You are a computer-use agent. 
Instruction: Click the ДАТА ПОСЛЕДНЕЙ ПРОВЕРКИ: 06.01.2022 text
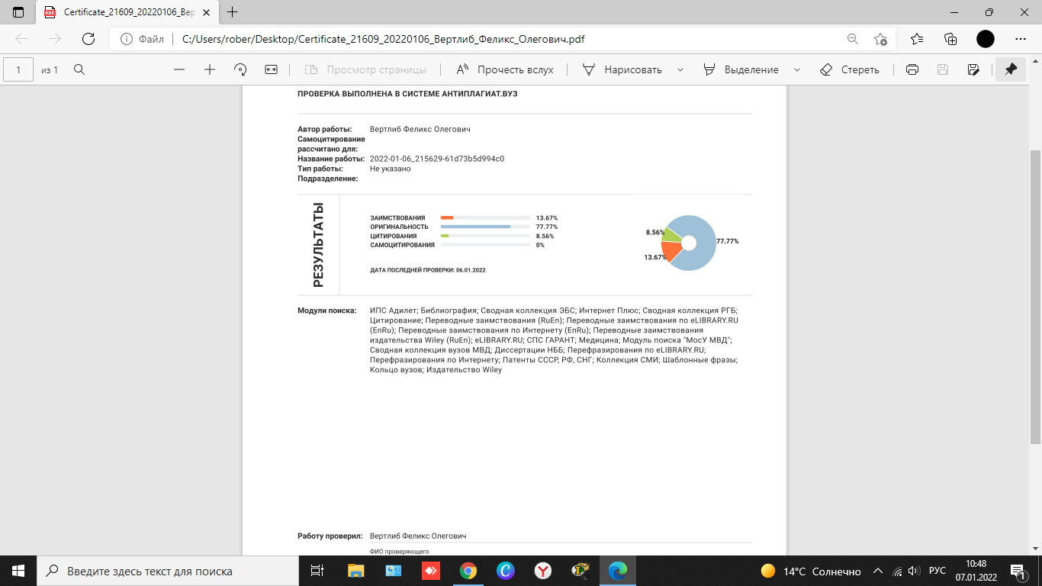tap(428, 270)
